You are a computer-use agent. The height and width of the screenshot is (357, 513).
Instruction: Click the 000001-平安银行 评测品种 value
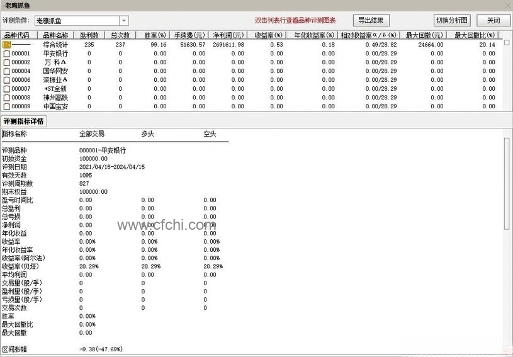(x=103, y=150)
